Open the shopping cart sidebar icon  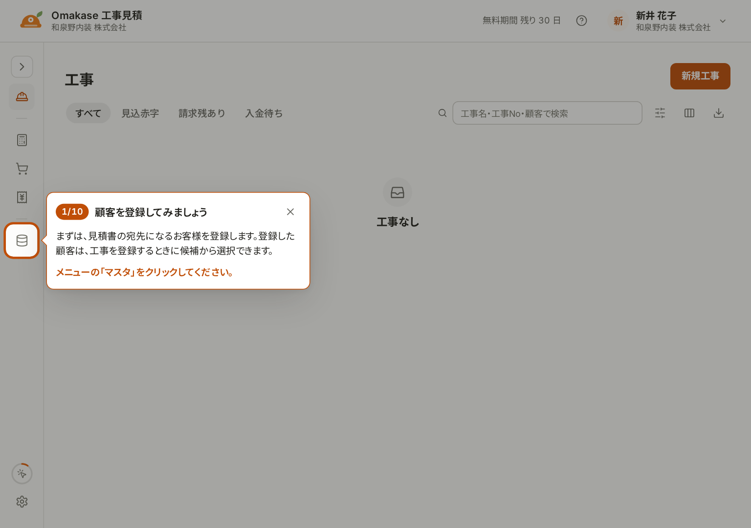22,169
